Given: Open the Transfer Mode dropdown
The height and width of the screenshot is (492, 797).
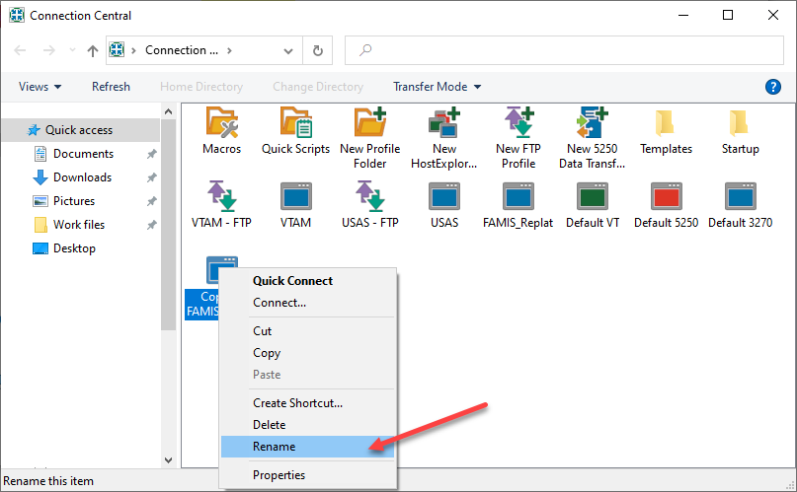Looking at the screenshot, I should [x=438, y=87].
